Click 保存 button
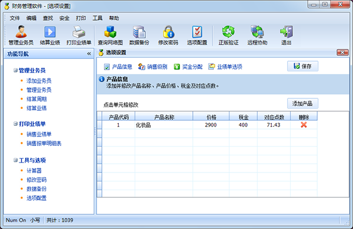The height and width of the screenshot is (229, 353). point(302,66)
